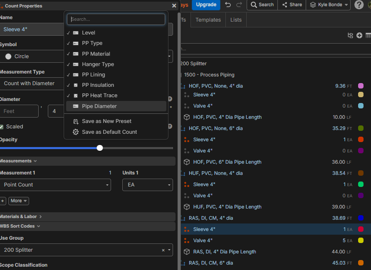Viewport: 371px width, 270px height.
Task: Toggle the PP Heat Trace field in menu
Action: pos(99,96)
